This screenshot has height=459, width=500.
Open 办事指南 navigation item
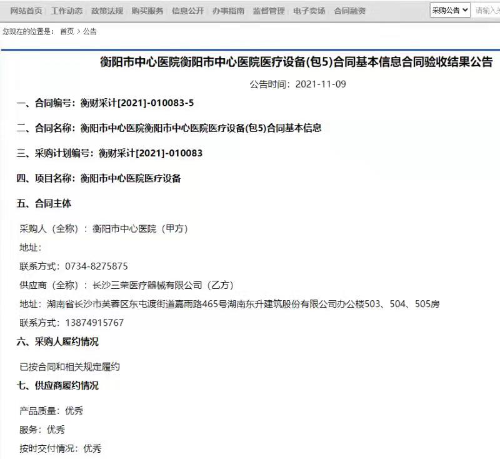228,11
